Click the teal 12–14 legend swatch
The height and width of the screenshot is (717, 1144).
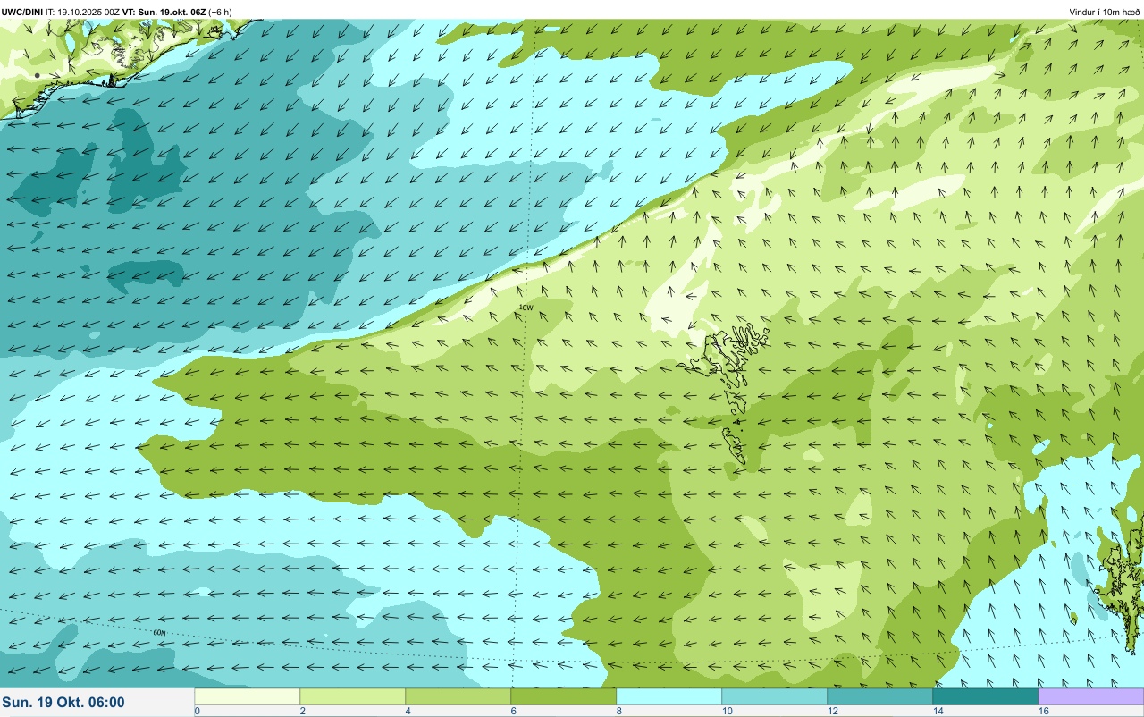(879, 696)
